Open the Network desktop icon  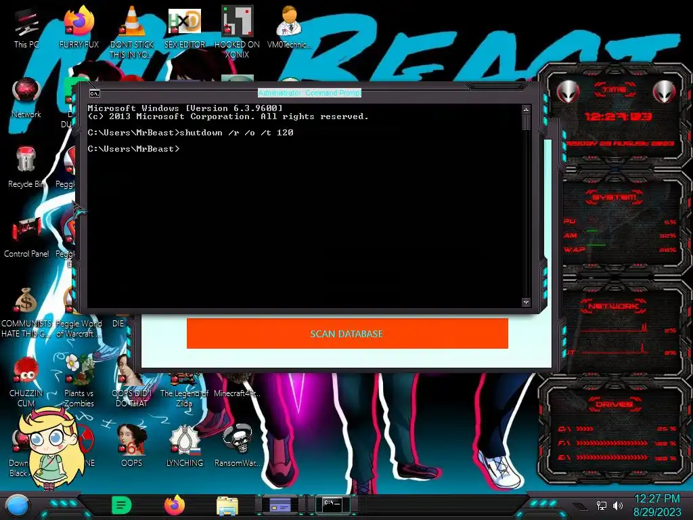(26, 98)
